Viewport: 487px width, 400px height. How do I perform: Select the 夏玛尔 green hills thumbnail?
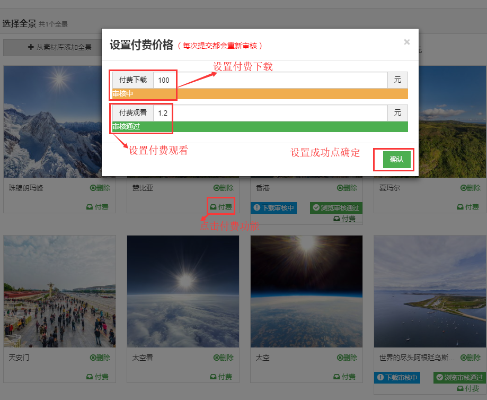click(452, 121)
